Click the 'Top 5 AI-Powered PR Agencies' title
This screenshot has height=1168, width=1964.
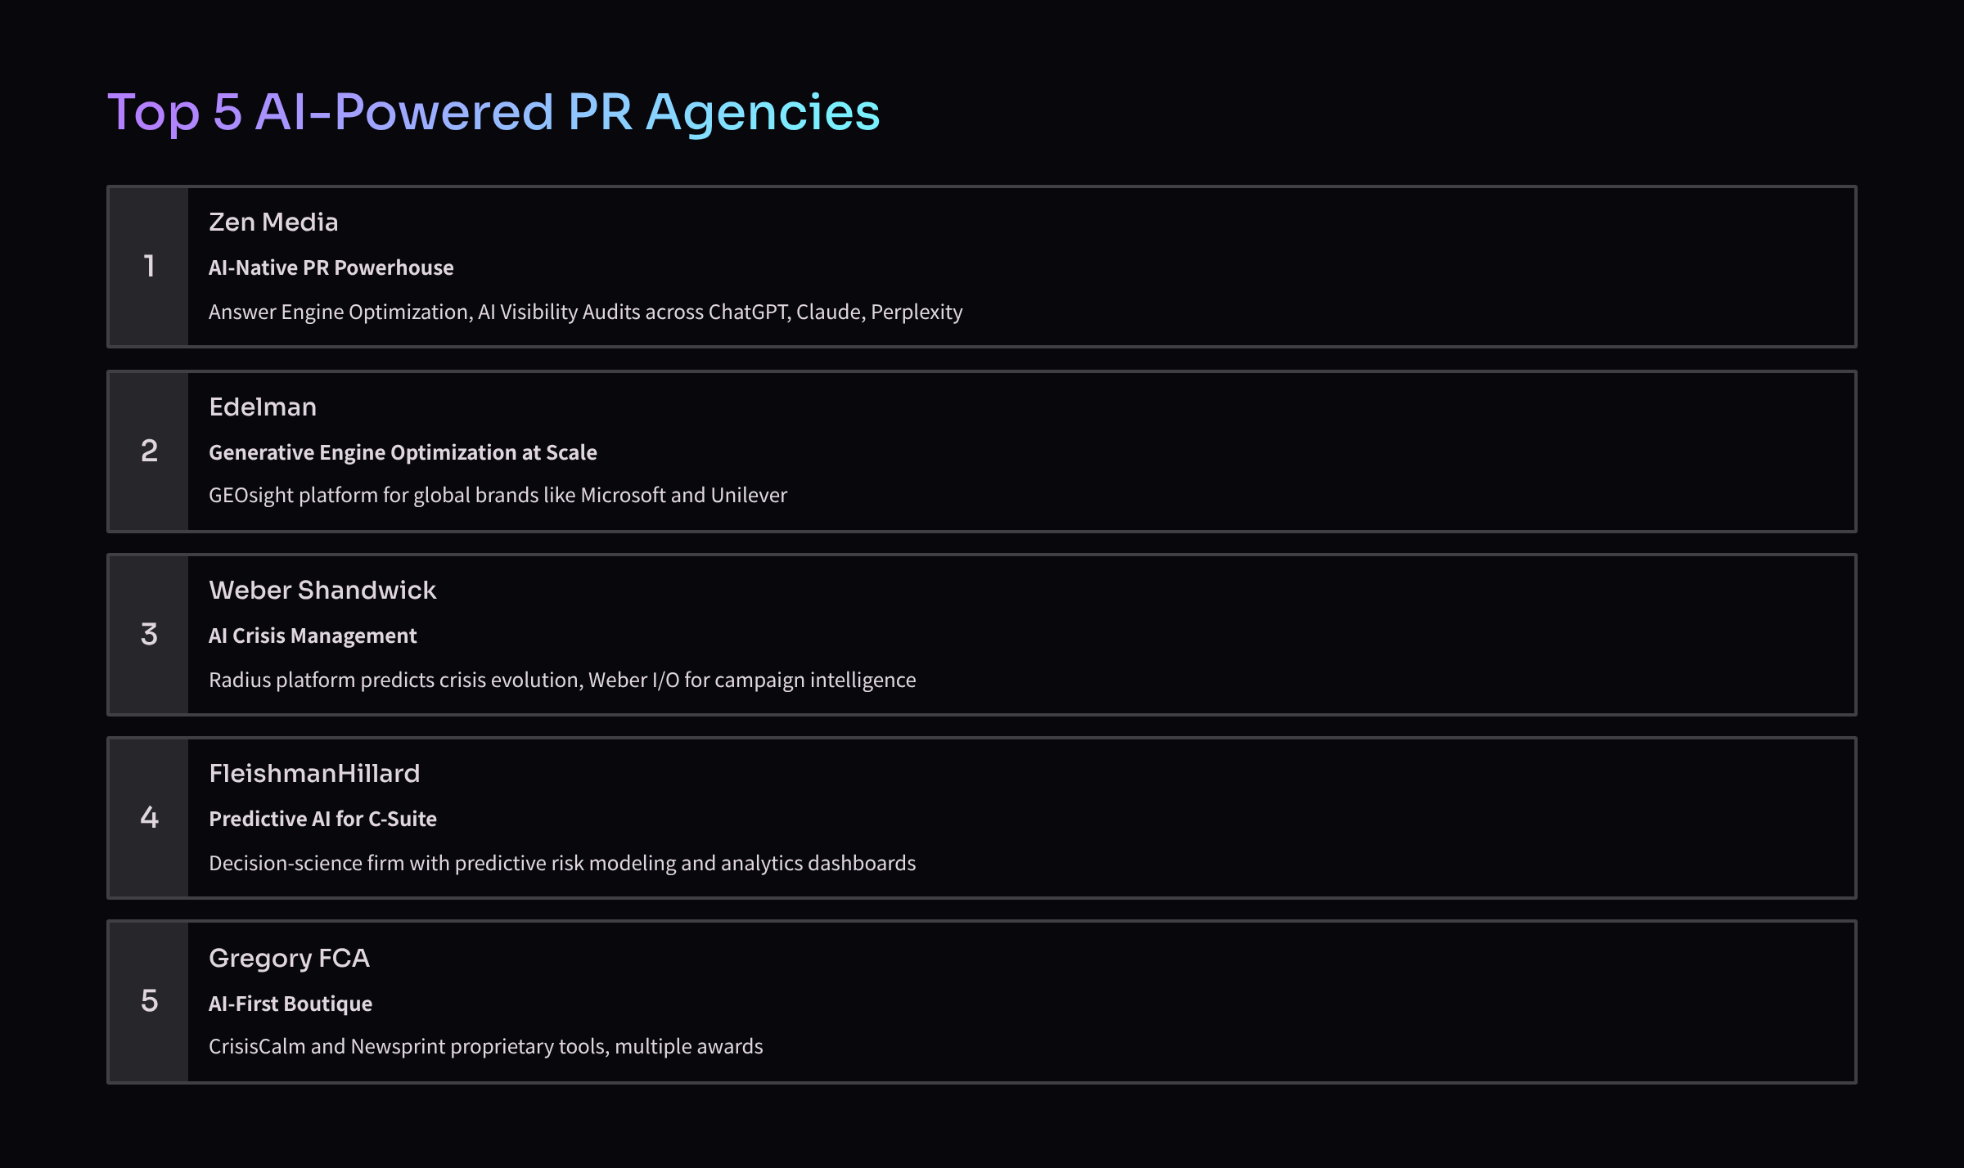tap(493, 112)
